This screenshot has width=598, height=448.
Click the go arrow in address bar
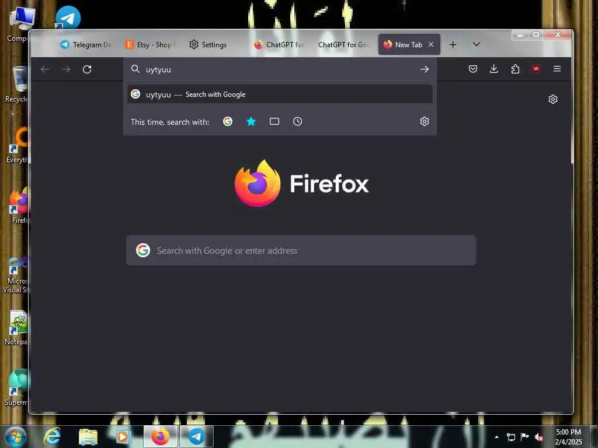425,69
